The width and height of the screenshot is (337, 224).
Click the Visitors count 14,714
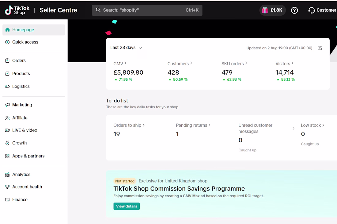[285, 72]
